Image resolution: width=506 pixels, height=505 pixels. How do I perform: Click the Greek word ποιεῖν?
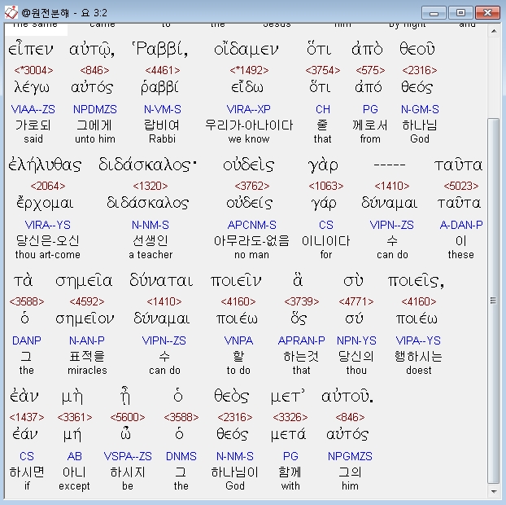point(236,280)
